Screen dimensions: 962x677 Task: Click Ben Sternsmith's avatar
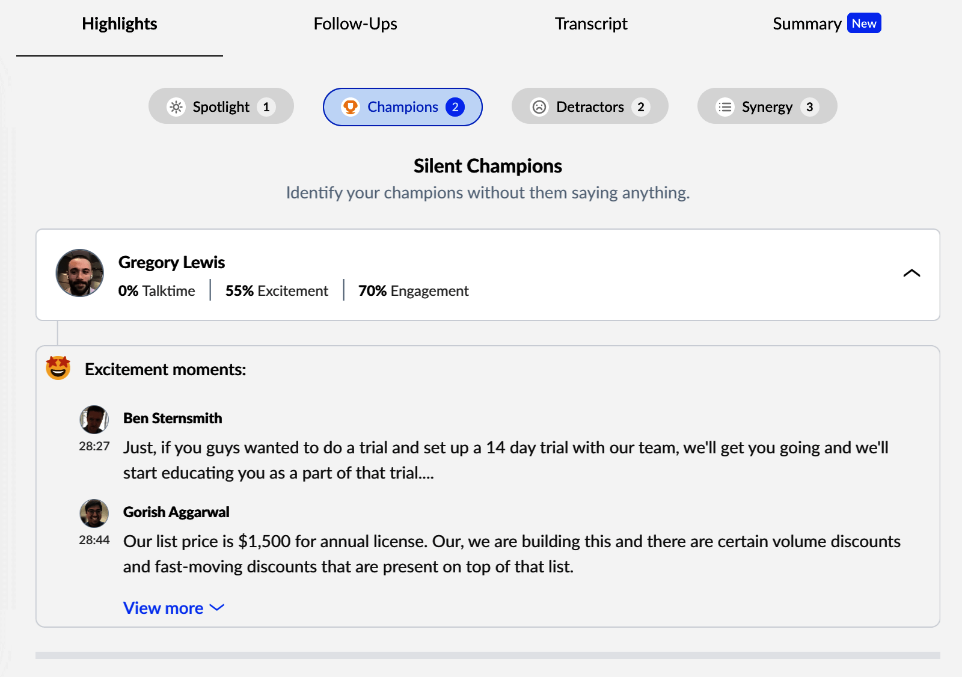pos(94,419)
